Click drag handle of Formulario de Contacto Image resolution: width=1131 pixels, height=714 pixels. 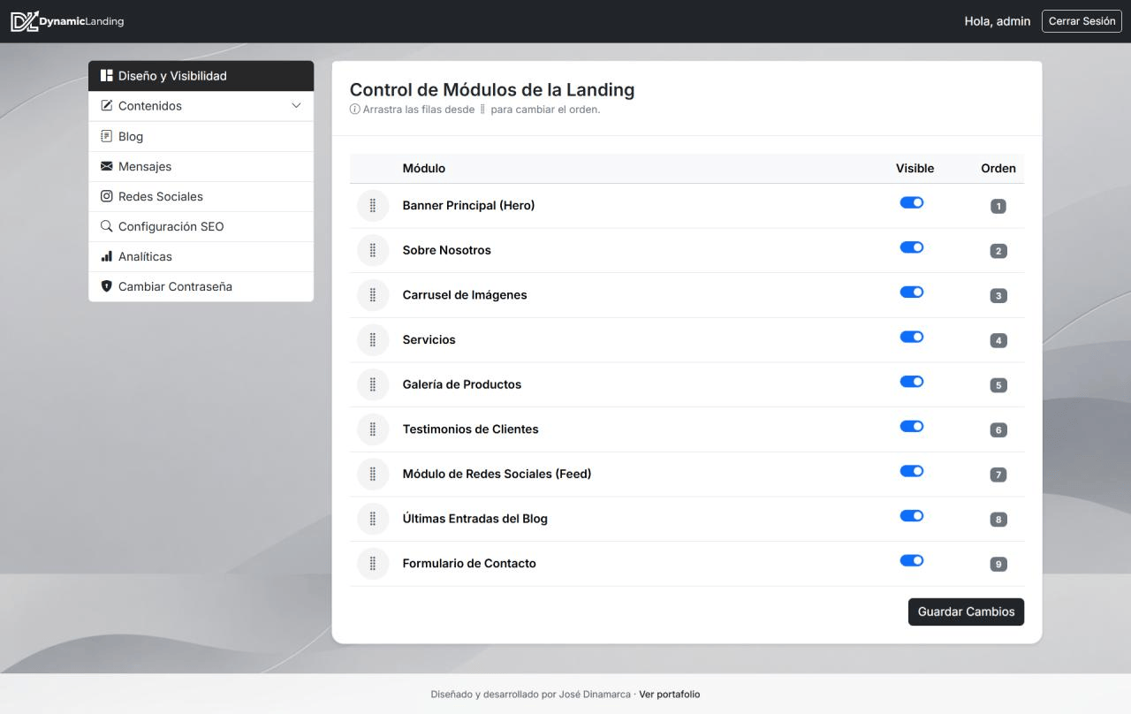(x=373, y=564)
